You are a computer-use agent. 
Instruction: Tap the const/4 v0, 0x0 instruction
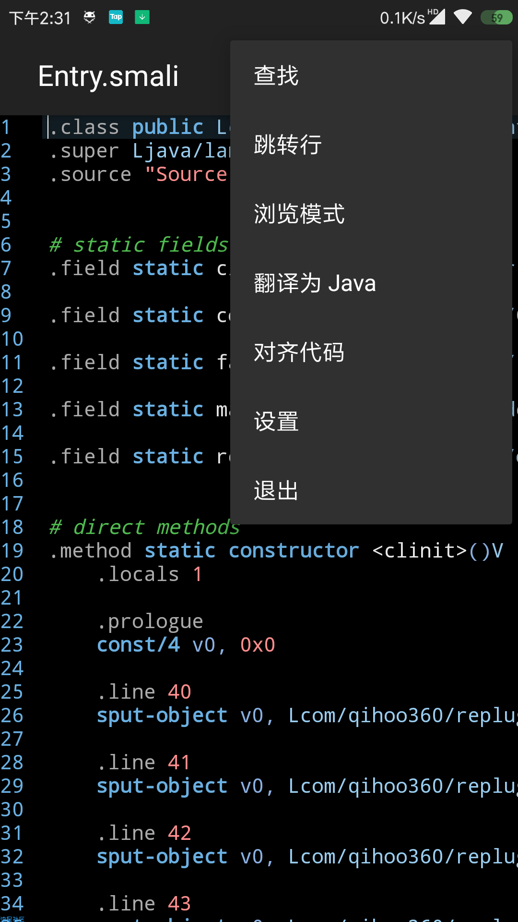pyautogui.click(x=186, y=644)
